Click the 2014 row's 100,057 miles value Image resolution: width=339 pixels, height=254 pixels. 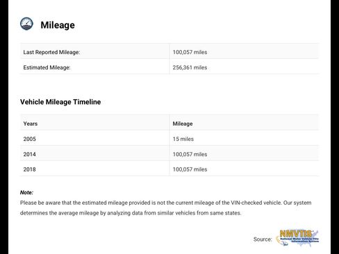190,154
